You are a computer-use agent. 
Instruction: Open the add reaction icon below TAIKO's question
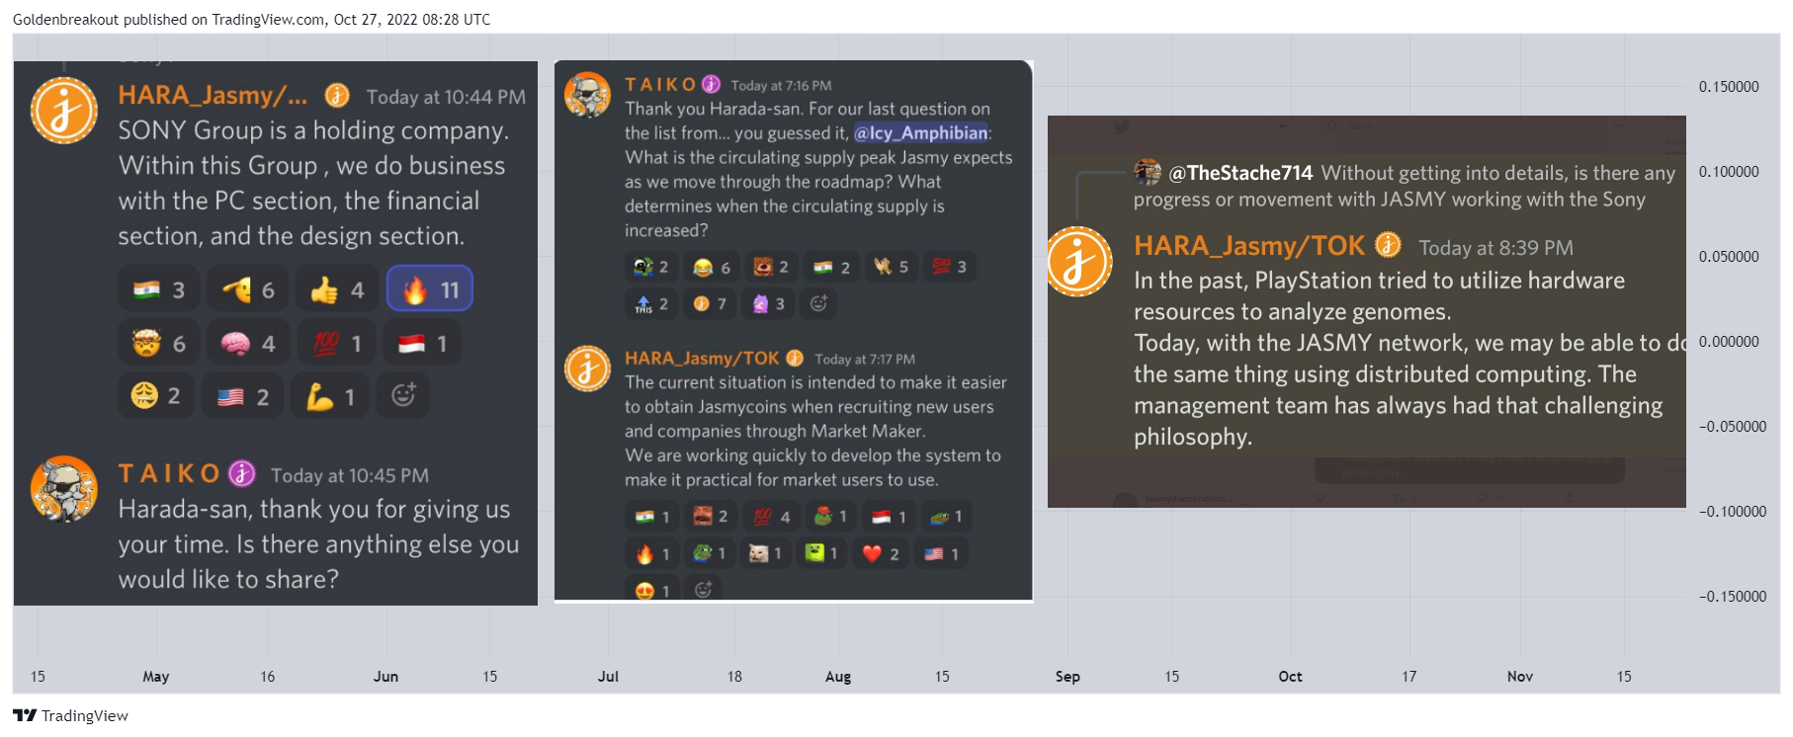point(818,303)
